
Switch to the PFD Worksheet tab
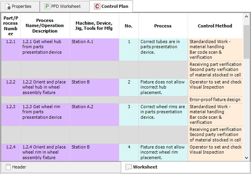tap(63, 6)
